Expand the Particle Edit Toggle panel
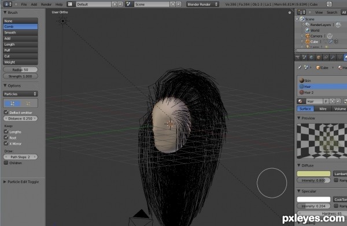 click(x=5, y=181)
